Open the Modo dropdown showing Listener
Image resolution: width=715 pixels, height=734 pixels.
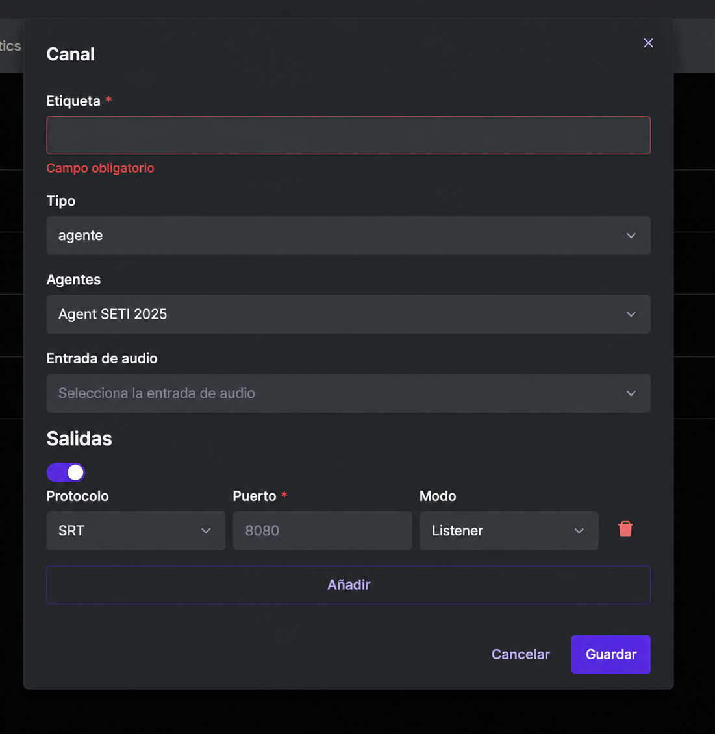point(509,530)
